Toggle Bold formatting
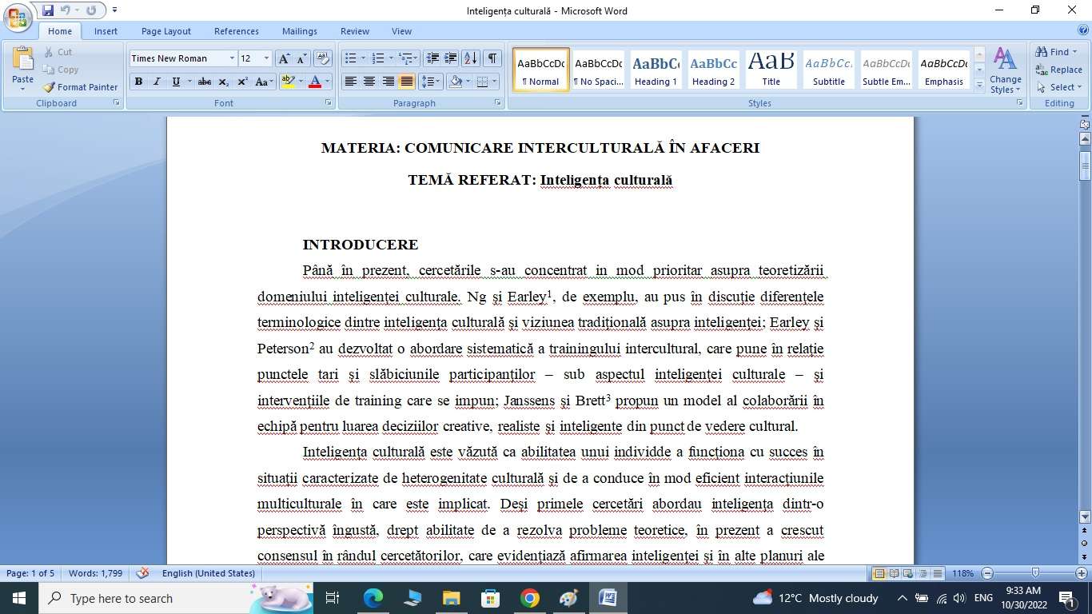 point(138,82)
